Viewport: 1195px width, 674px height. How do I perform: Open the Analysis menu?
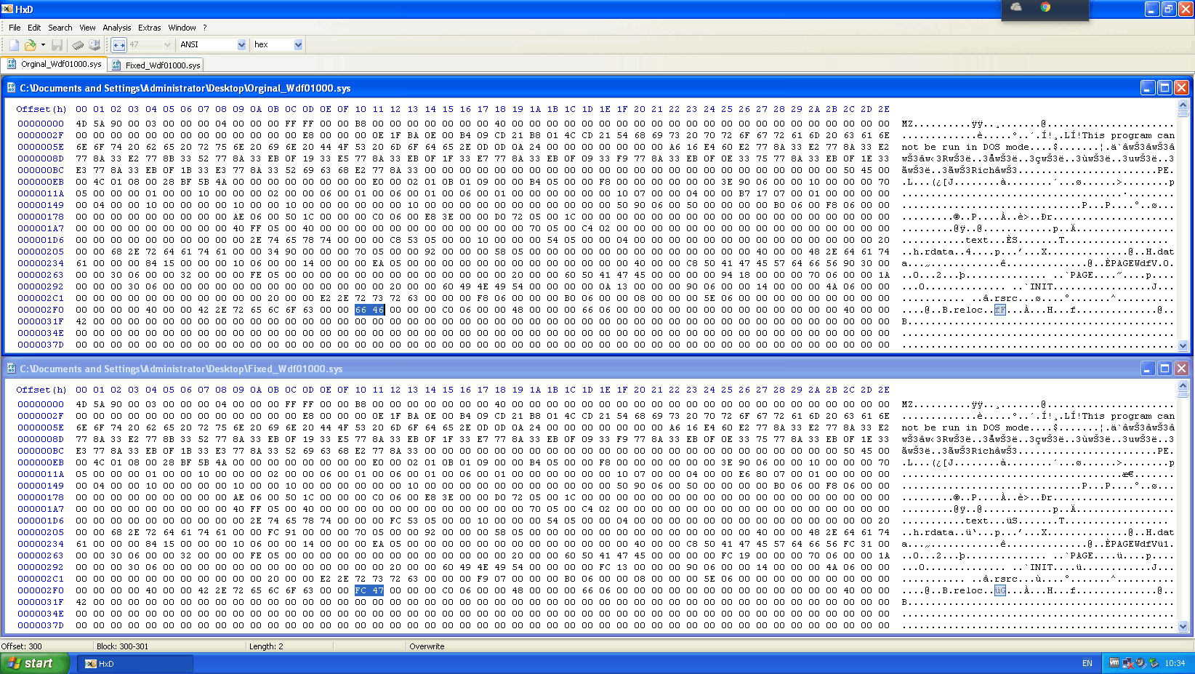coord(117,28)
